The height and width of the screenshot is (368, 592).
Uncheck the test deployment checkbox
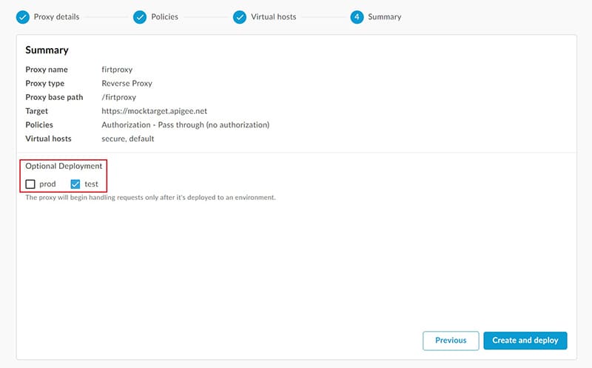click(x=75, y=184)
